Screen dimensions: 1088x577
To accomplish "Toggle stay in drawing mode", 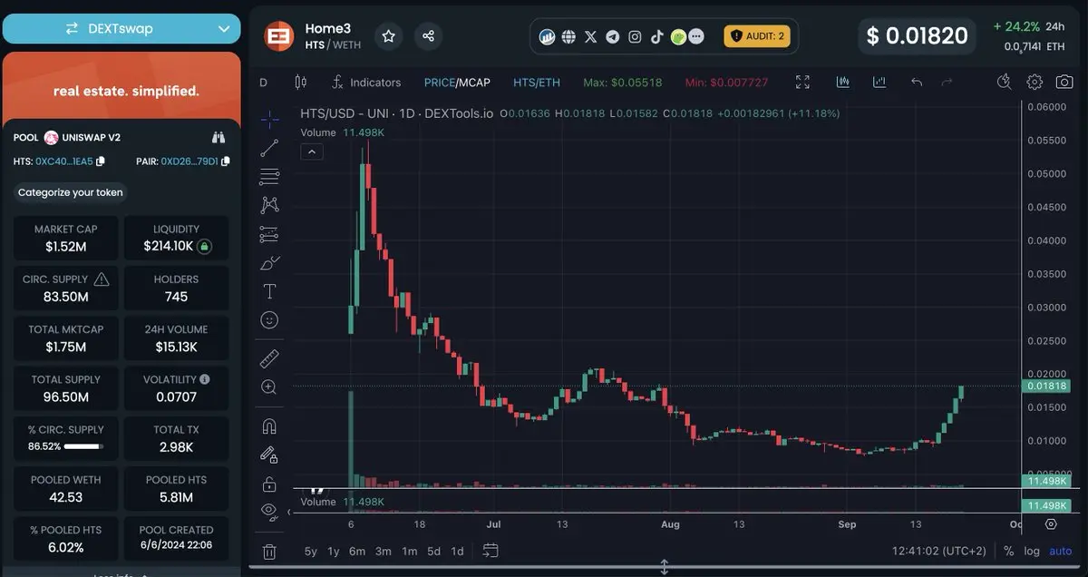I will point(269,454).
